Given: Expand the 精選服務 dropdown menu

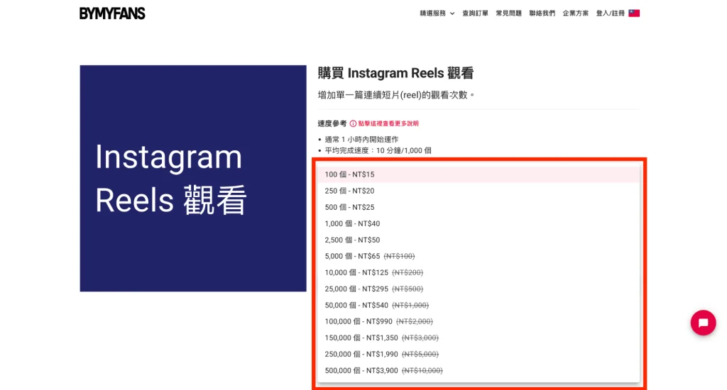Looking at the screenshot, I should click(437, 13).
